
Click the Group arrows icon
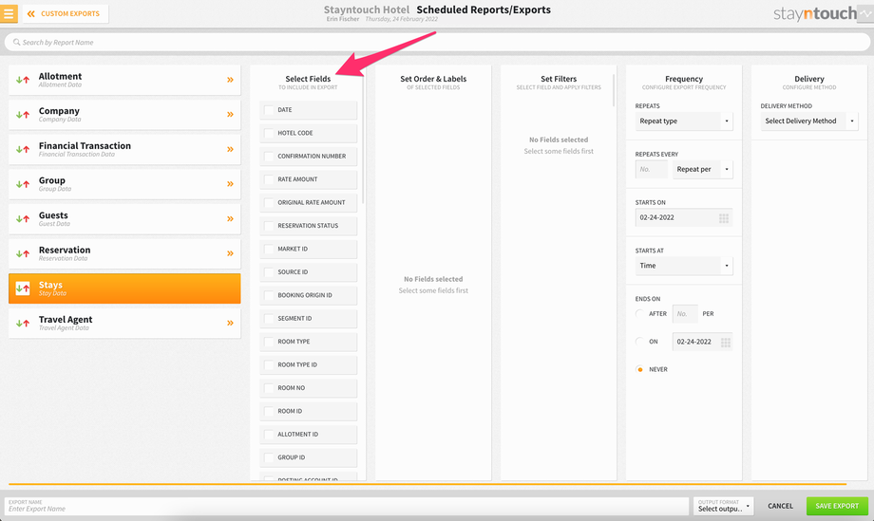click(x=22, y=184)
